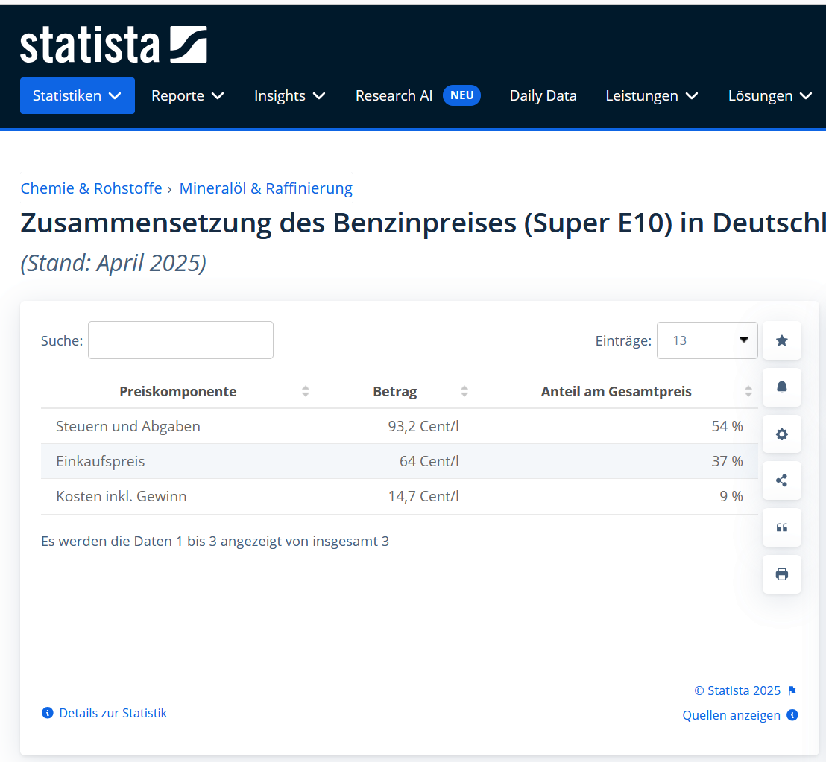Follow Mineralöl & Raffinierung breadcrumb link
826x762 pixels.
pos(266,188)
